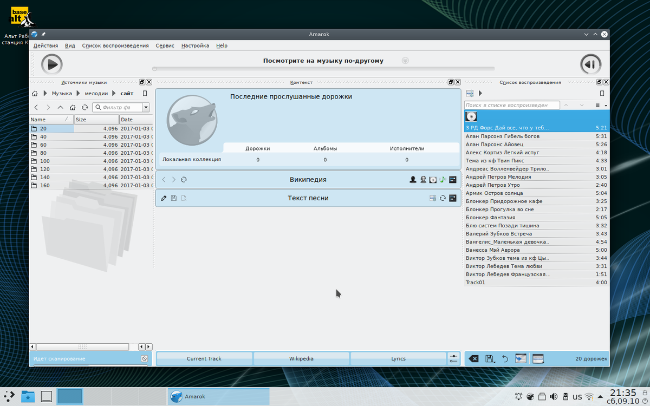Undo the last playlist action
Screen dimensions: 650x406
point(505,358)
